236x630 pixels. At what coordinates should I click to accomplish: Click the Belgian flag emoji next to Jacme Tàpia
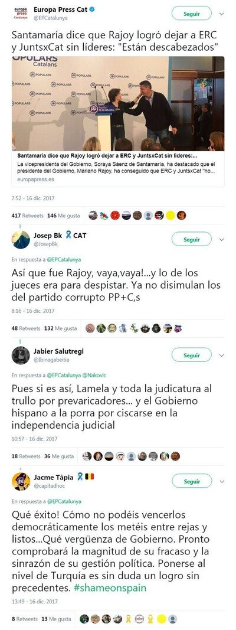click(x=90, y=477)
